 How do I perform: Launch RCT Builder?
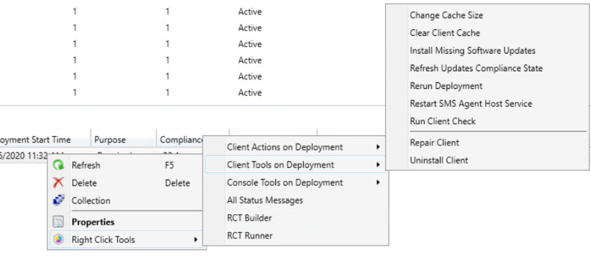tap(295, 218)
